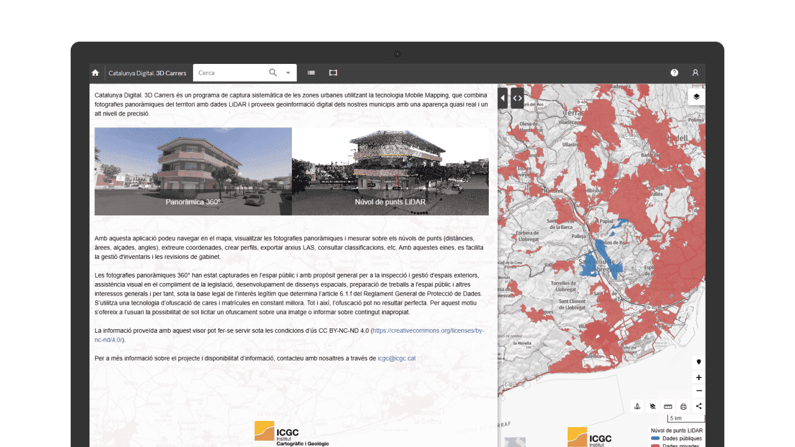
Task: Click the rectangle frame icon in toolbar
Action: [333, 73]
